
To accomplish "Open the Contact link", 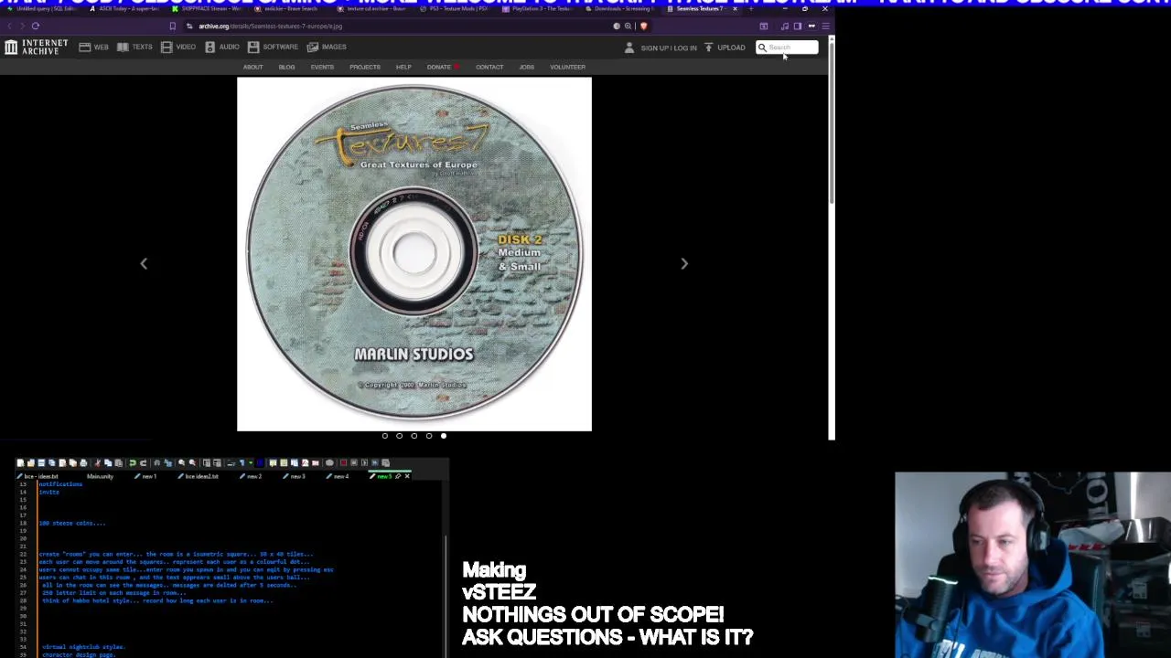I will click(489, 67).
